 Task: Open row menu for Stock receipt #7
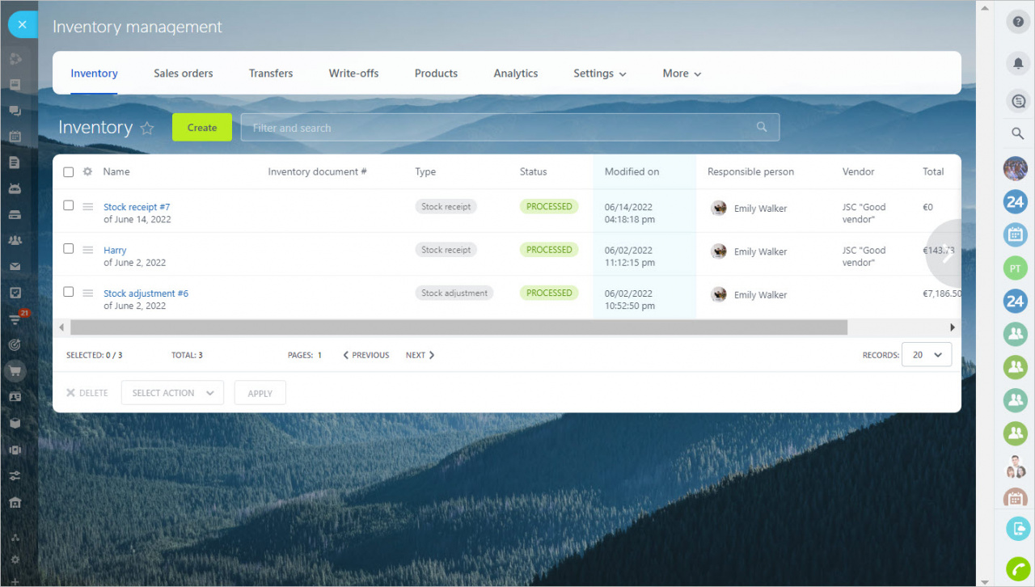88,207
